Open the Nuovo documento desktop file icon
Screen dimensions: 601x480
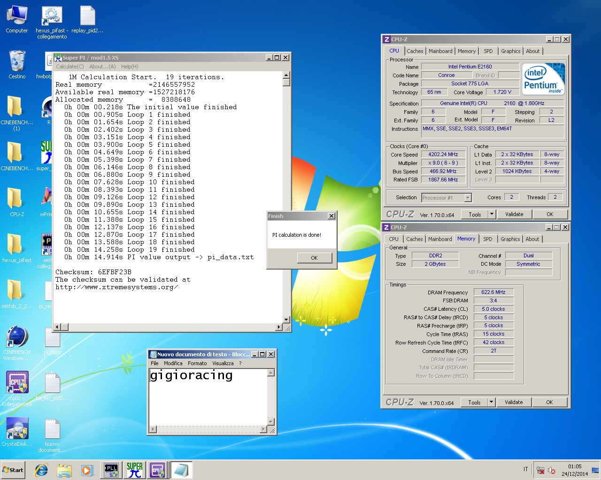52,435
